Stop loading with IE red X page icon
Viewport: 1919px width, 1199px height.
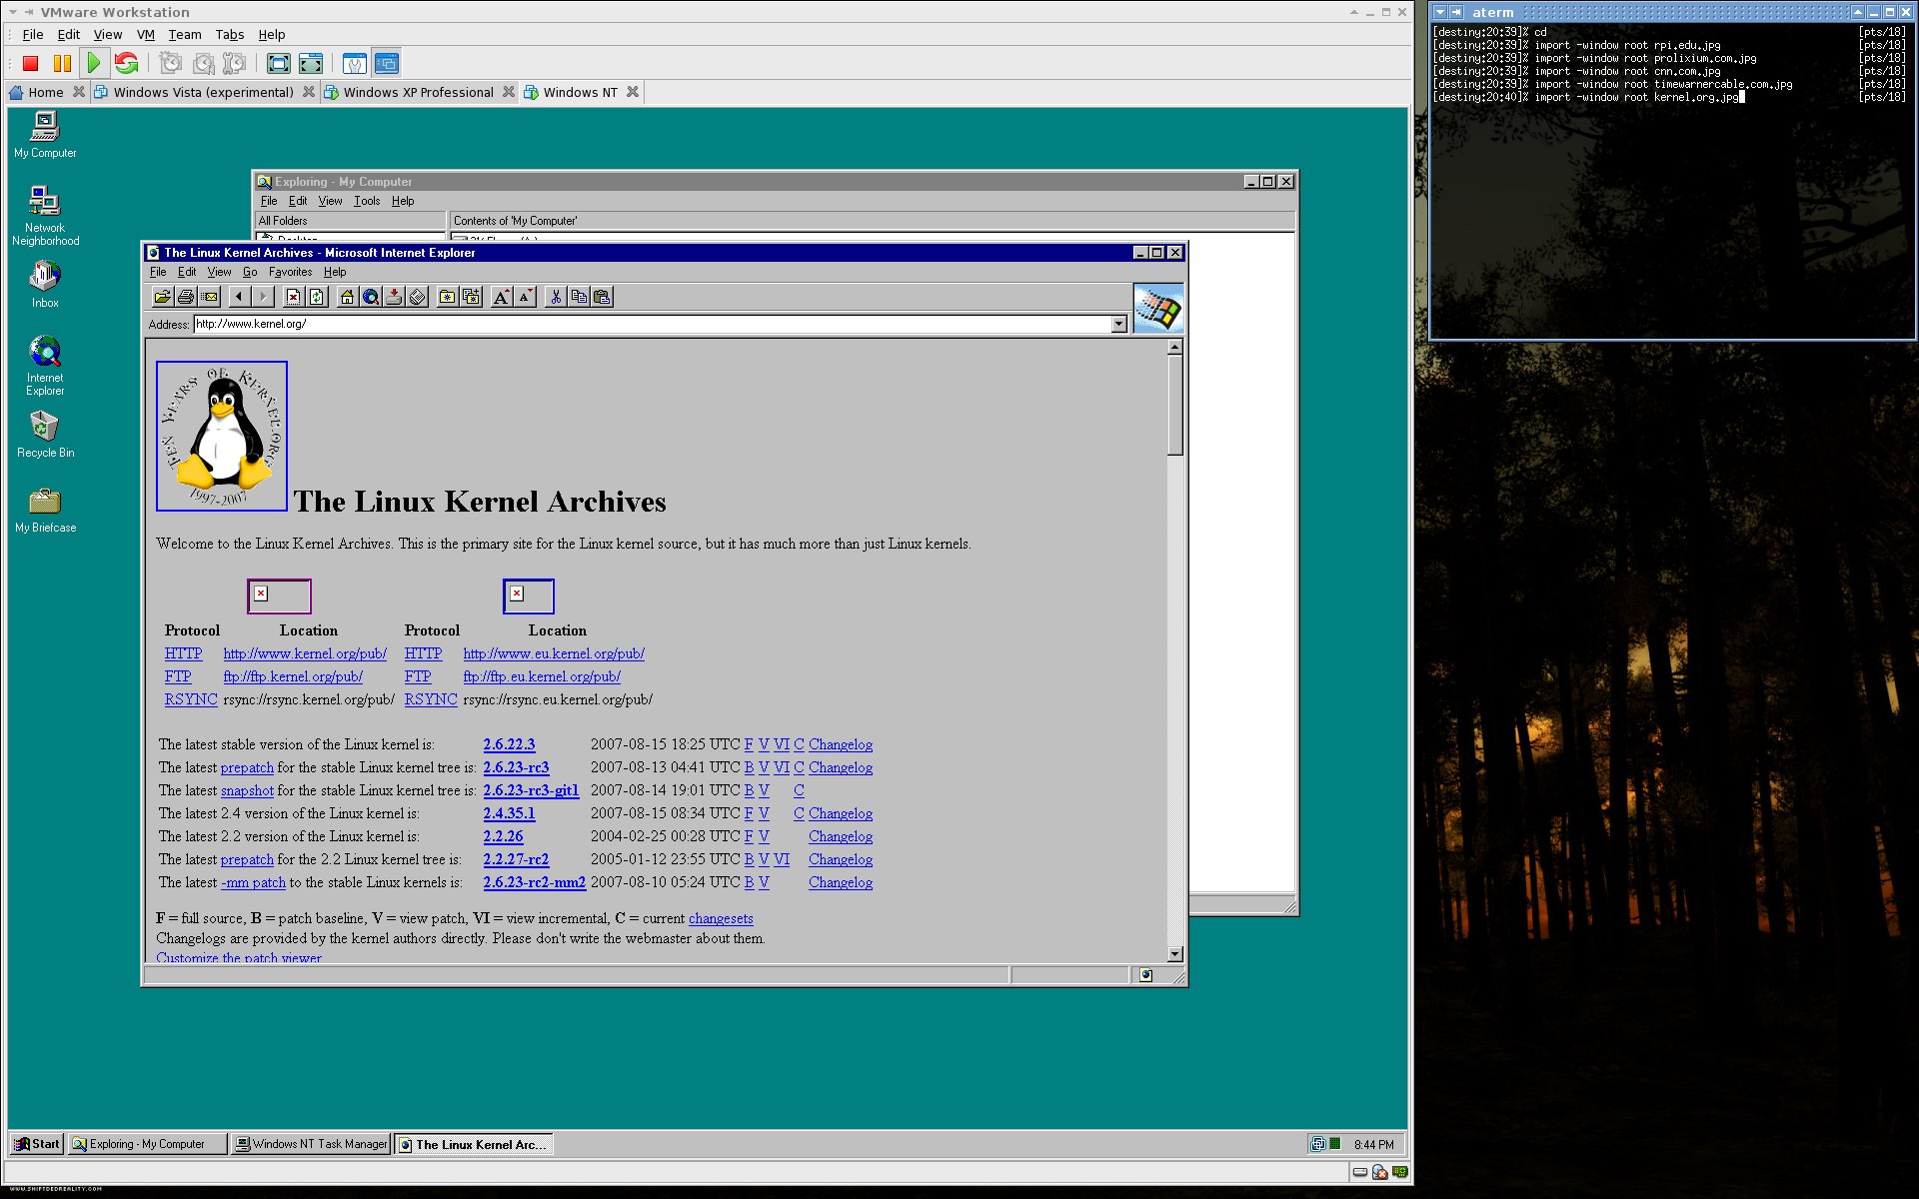pos(293,297)
